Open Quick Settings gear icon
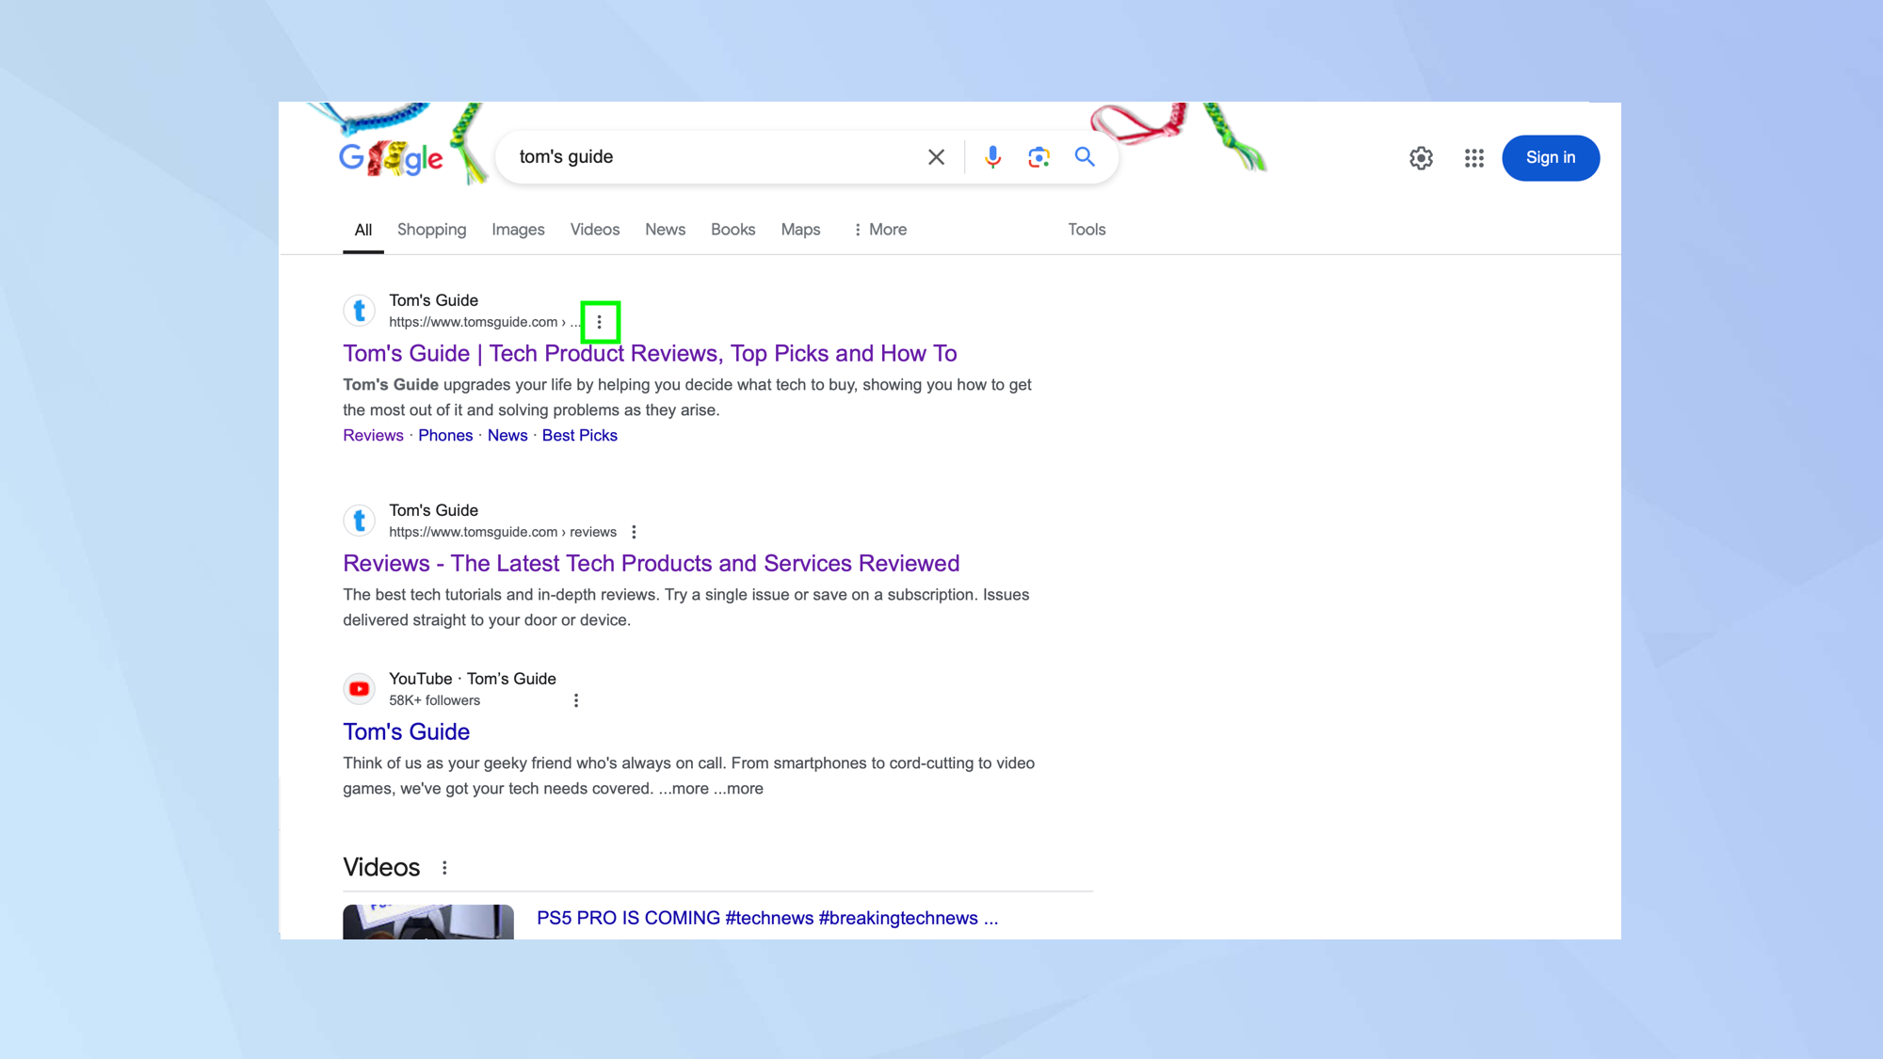Viewport: 1883px width, 1059px height. pos(1421,158)
